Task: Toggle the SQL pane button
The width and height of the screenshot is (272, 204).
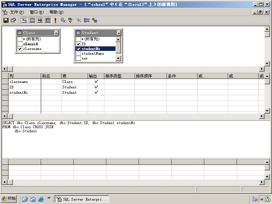Action: [40, 20]
